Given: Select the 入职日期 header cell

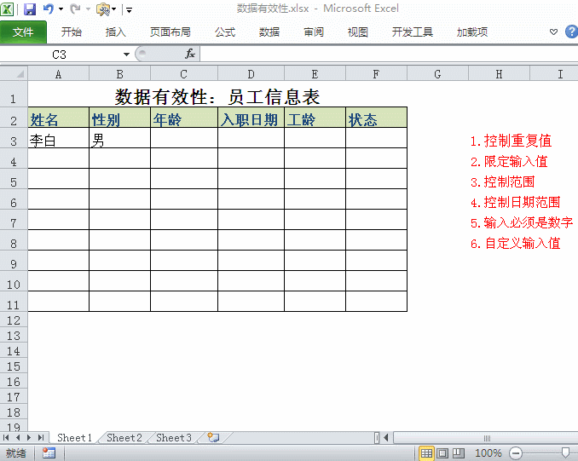Looking at the screenshot, I should tap(251, 118).
